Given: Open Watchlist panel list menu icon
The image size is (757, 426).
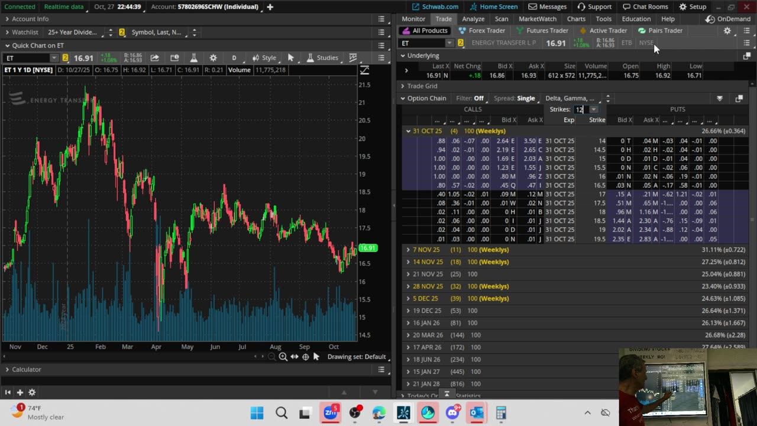Looking at the screenshot, I should point(381,32).
